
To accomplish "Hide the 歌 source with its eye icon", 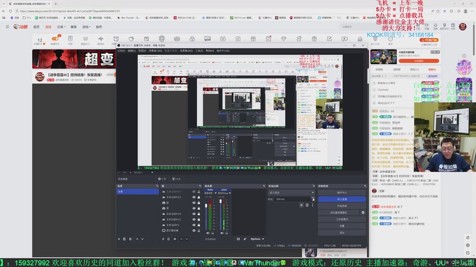I will coord(194,203).
